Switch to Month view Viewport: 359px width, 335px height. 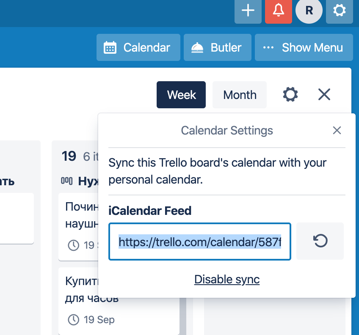[x=240, y=95]
